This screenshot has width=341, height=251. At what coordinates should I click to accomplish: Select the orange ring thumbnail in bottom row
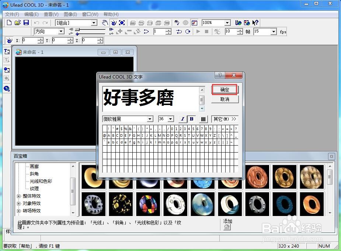tap(312, 204)
